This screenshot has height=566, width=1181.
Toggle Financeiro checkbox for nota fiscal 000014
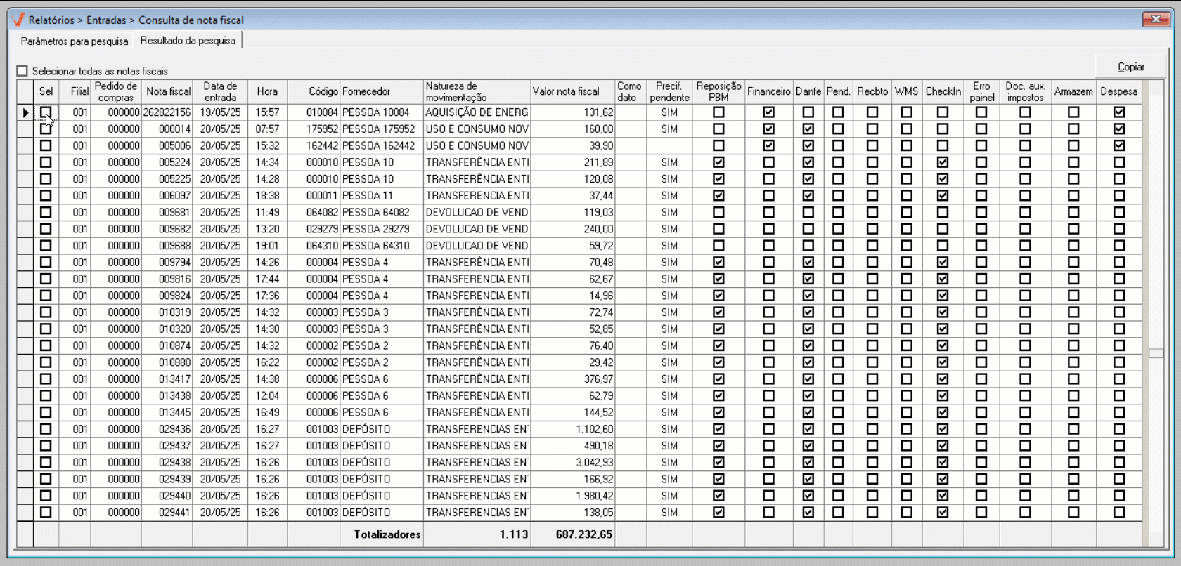[x=768, y=129]
